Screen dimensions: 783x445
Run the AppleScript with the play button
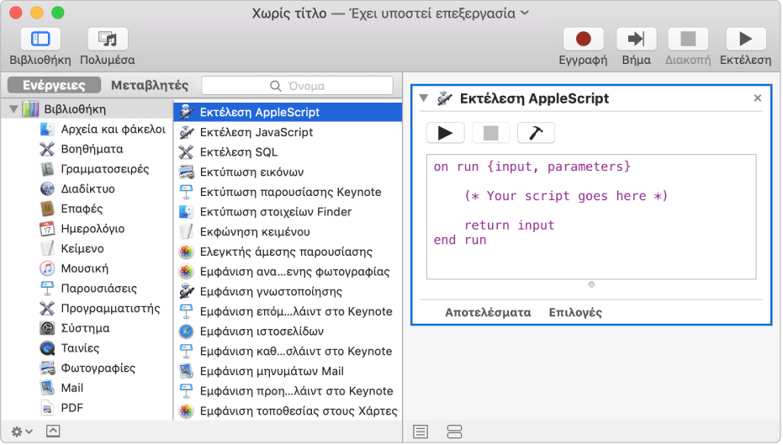tap(445, 133)
